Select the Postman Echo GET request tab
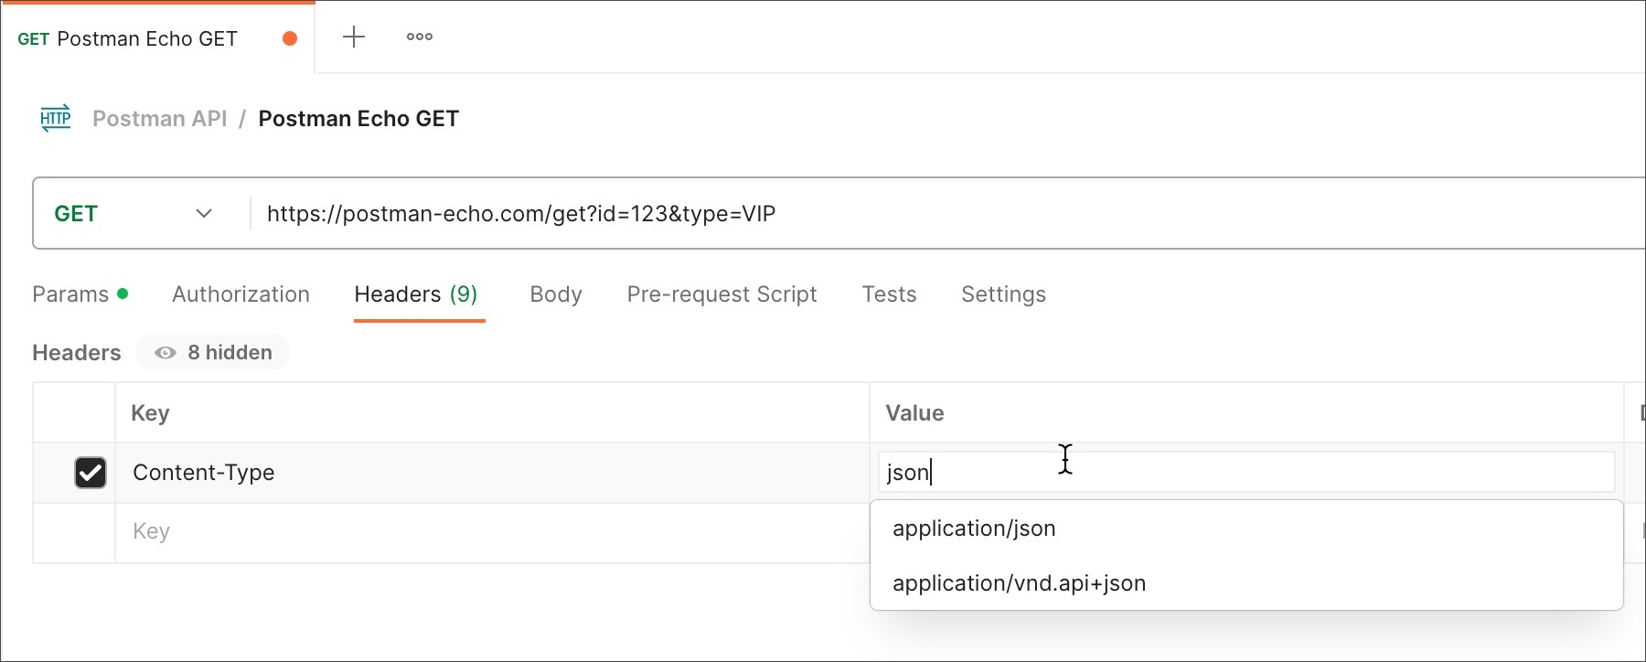This screenshot has width=1646, height=662. point(146,38)
